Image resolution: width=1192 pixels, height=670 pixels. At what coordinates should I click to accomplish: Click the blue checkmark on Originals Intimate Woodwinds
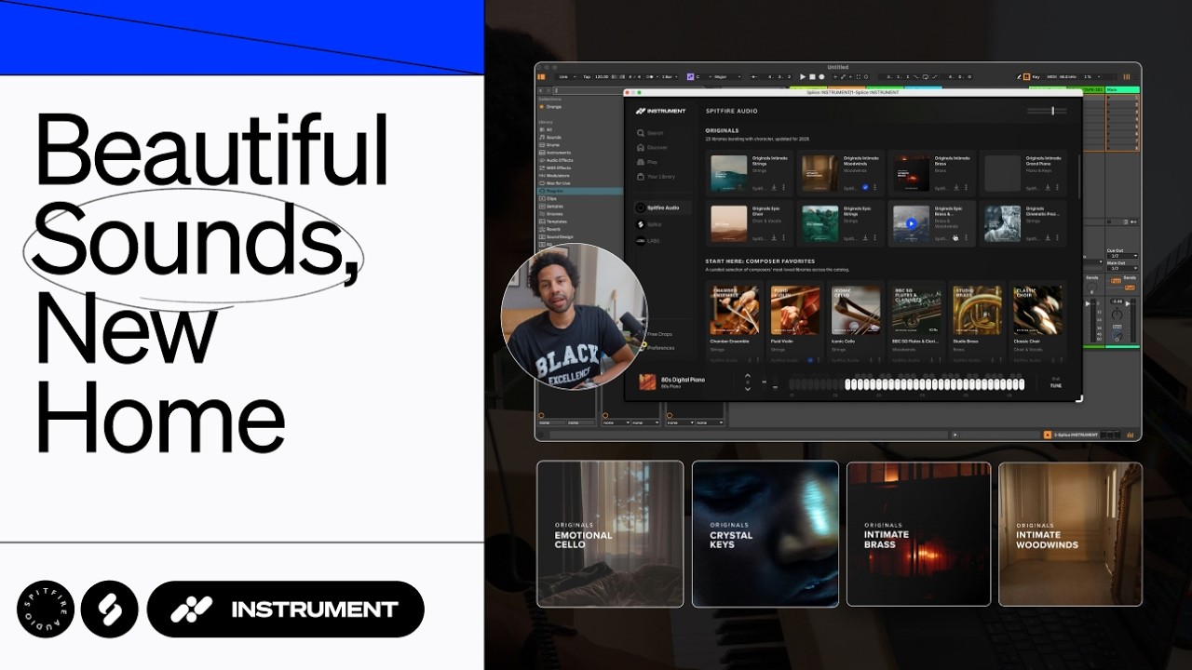tap(865, 187)
